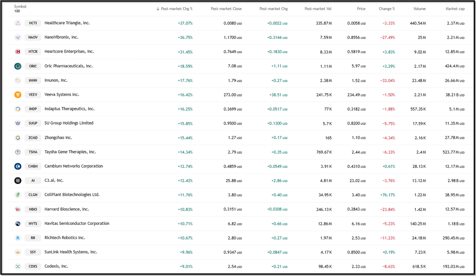Click the Codexis logo icon
Image resolution: width=476 pixels, height=276 pixels.
tap(17, 266)
